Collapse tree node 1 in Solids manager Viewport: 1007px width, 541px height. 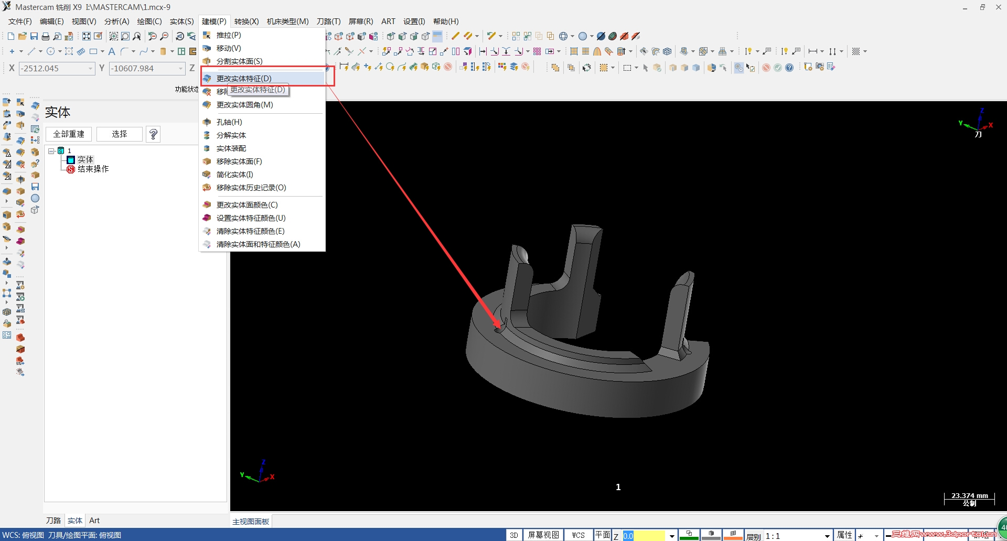[x=51, y=151]
